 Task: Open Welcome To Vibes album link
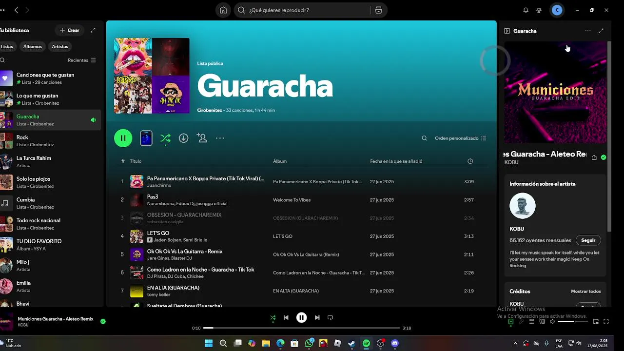point(292,200)
